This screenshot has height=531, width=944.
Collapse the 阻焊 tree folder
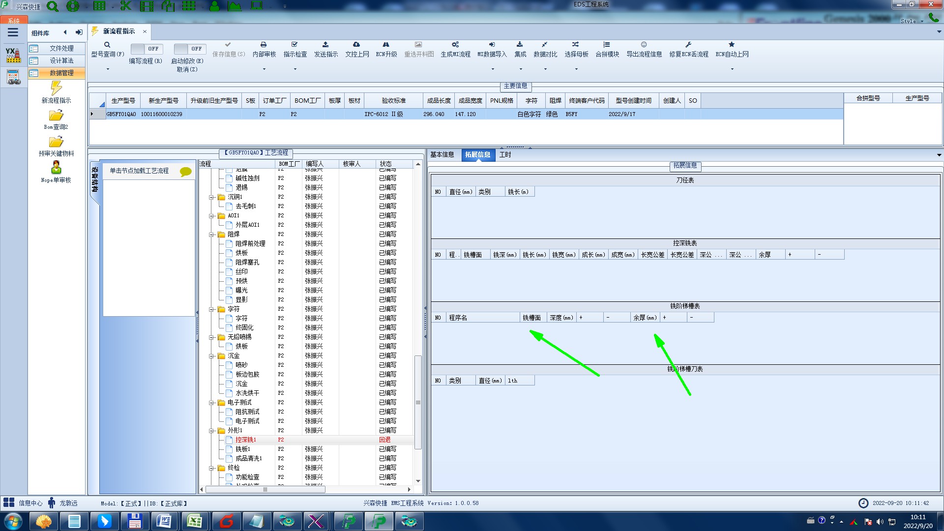[x=211, y=235]
